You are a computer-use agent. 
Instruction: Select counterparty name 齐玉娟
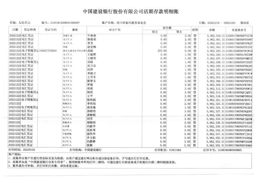click(x=91, y=138)
